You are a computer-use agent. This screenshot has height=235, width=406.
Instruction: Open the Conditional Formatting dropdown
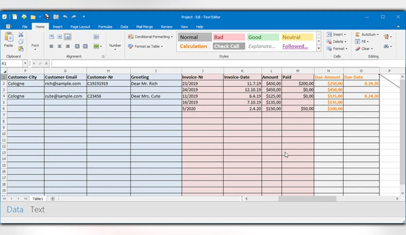point(150,37)
